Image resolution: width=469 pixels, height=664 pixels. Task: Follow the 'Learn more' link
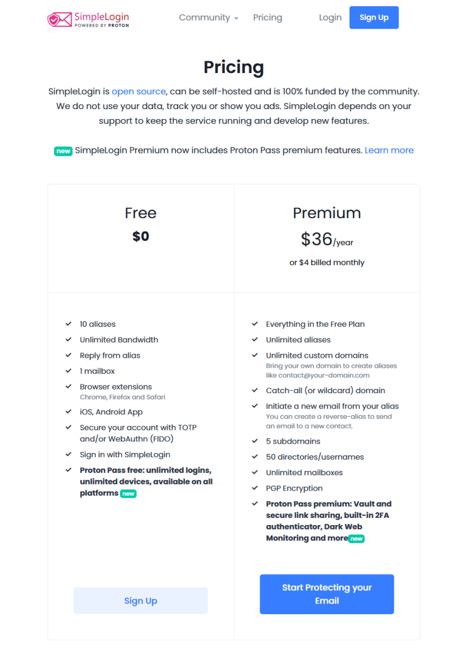[x=389, y=150]
